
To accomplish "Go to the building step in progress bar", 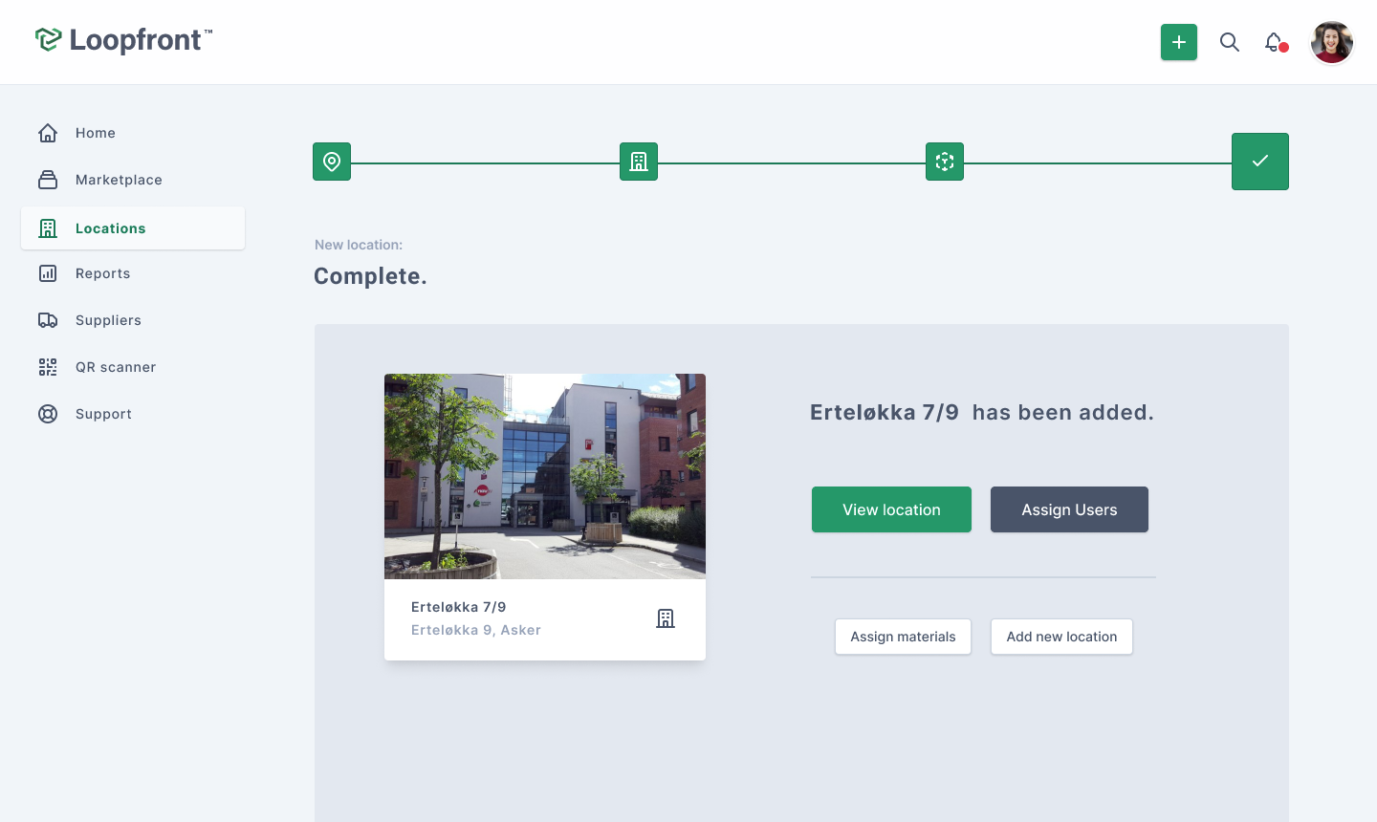I will (639, 162).
